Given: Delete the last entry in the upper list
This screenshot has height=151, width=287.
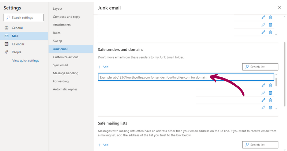Looking at the screenshot, I should tap(270, 32).
